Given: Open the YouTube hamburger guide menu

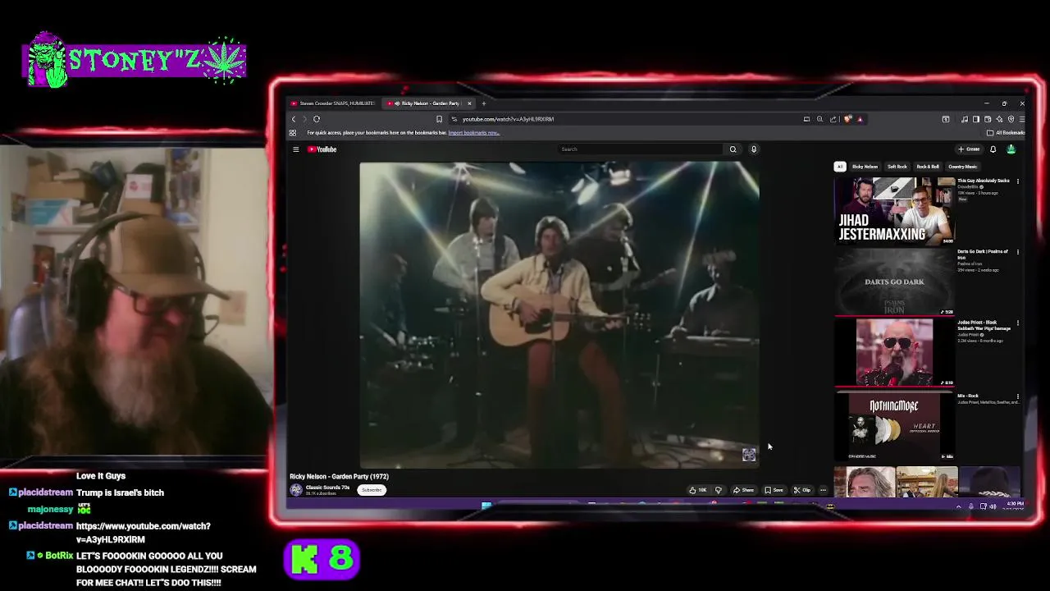Looking at the screenshot, I should [x=295, y=149].
